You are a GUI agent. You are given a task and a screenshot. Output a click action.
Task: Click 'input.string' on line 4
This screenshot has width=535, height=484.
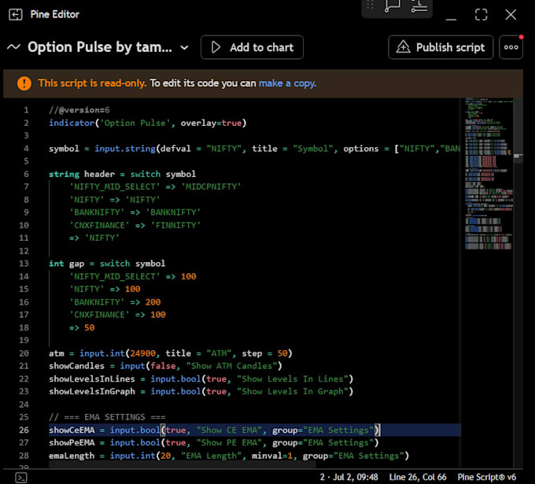(125, 149)
